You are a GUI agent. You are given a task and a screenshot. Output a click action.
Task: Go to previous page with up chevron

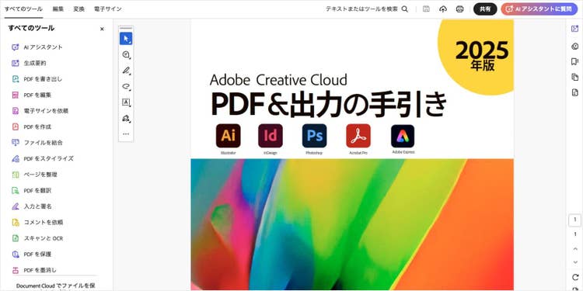(575, 248)
